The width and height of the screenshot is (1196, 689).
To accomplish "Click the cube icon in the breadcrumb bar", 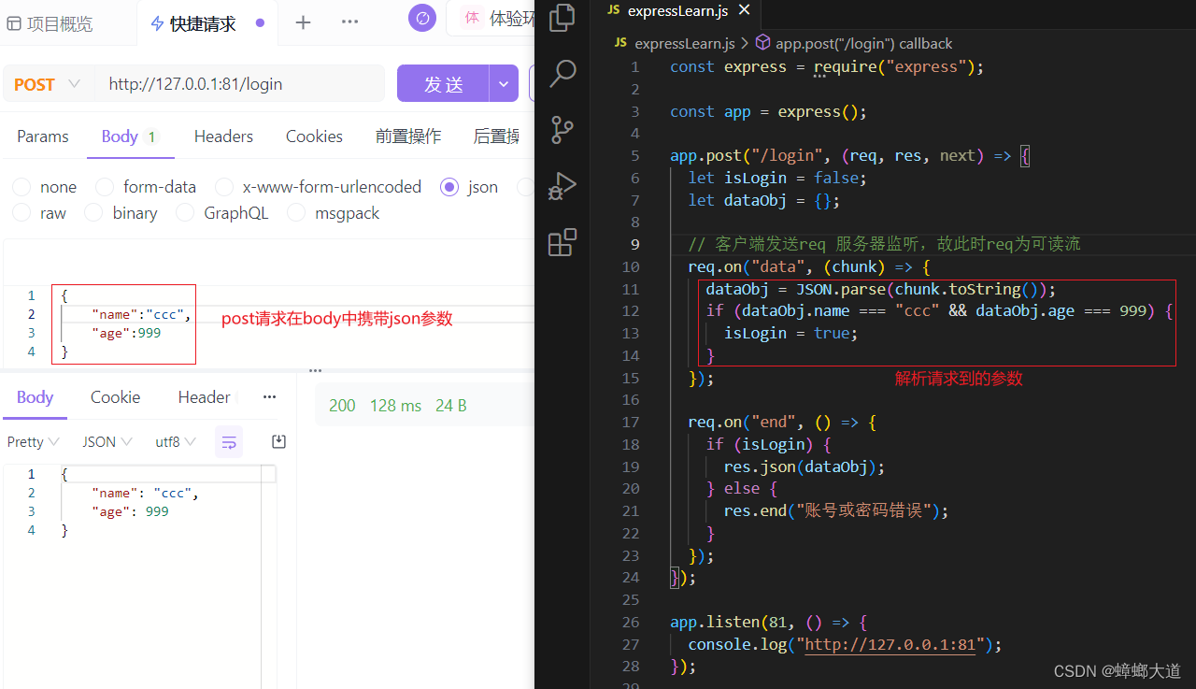I will click(x=762, y=43).
